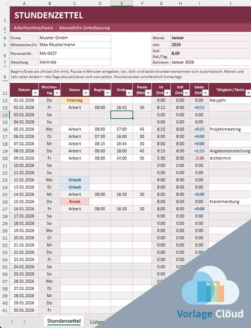Select column A header
The image size is (251, 328).
[24, 3]
